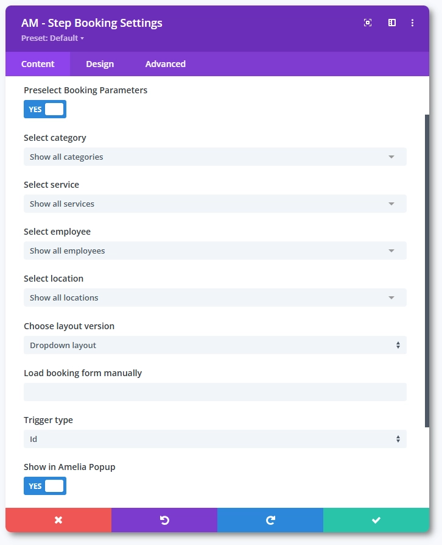Click the green save checkmark button
Screen dimensions: 442x545
click(376, 520)
